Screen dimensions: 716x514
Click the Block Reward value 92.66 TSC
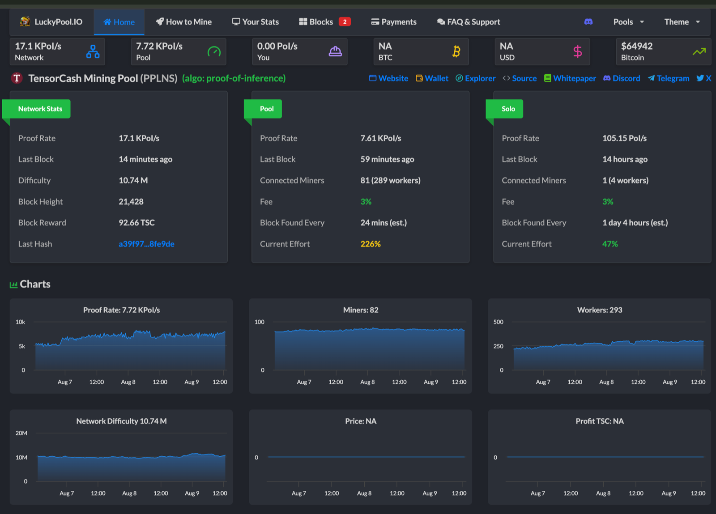pyautogui.click(x=136, y=223)
